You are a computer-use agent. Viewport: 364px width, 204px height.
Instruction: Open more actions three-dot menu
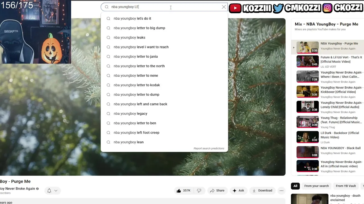tap(282, 191)
